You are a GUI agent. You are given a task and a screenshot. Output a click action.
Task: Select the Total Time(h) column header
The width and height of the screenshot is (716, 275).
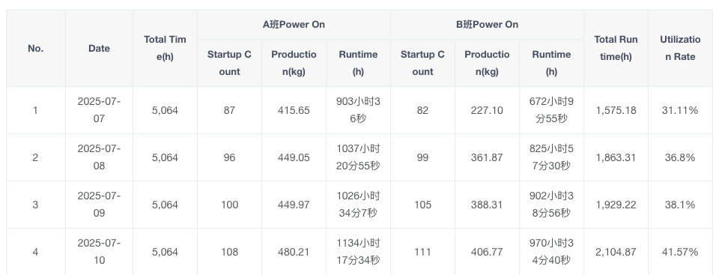(x=165, y=49)
